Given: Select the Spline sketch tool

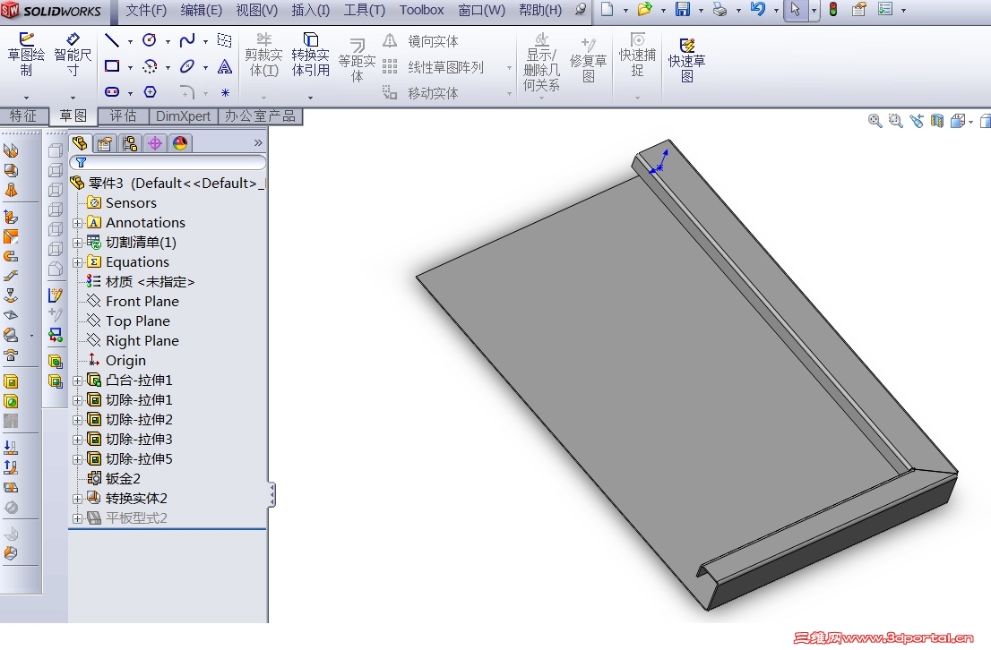Looking at the screenshot, I should point(187,40).
